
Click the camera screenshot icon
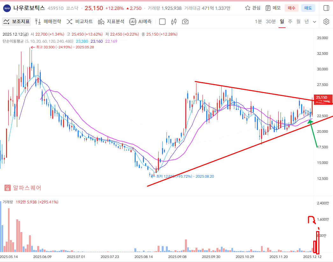pyautogui.click(x=185, y=22)
